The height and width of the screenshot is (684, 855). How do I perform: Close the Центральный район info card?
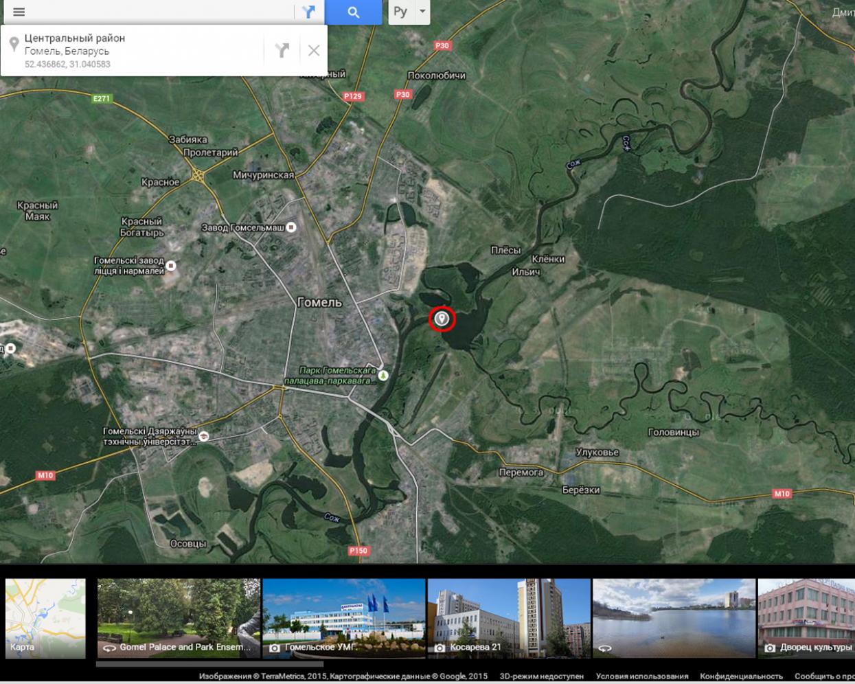point(314,50)
